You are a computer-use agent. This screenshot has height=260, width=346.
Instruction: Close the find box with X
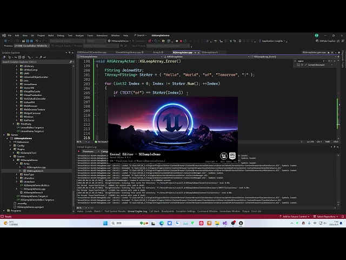pyautogui.click(x=335, y=61)
